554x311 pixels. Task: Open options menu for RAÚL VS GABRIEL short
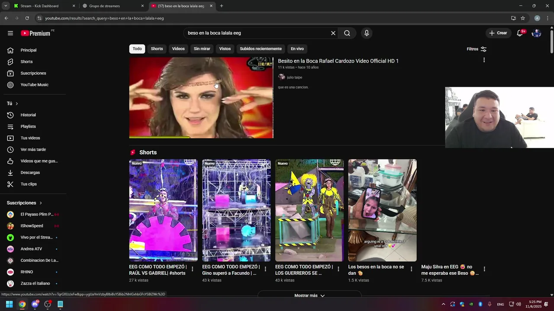point(192,269)
